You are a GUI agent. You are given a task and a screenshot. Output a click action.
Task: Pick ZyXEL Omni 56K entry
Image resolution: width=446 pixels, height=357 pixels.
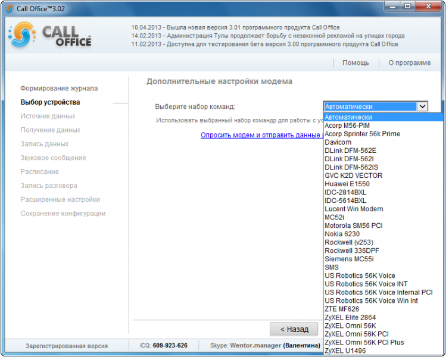tap(383, 325)
